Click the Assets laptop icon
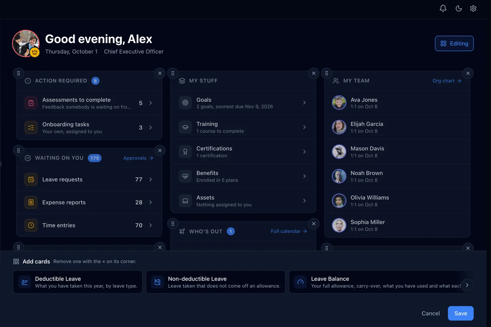Screen dimensions: 491x327 (x=185, y=201)
